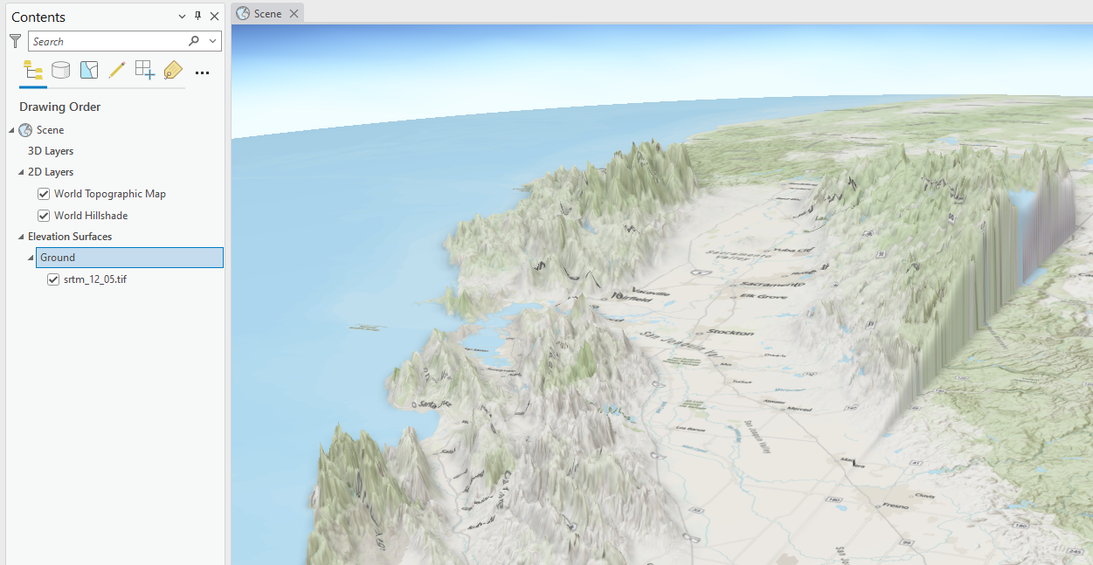Image resolution: width=1093 pixels, height=565 pixels.
Task: Disable the srtm_12_05.tif elevation source
Action: pyautogui.click(x=53, y=279)
